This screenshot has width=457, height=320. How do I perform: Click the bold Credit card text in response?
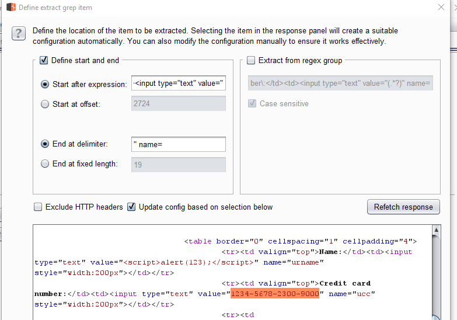[345, 283]
